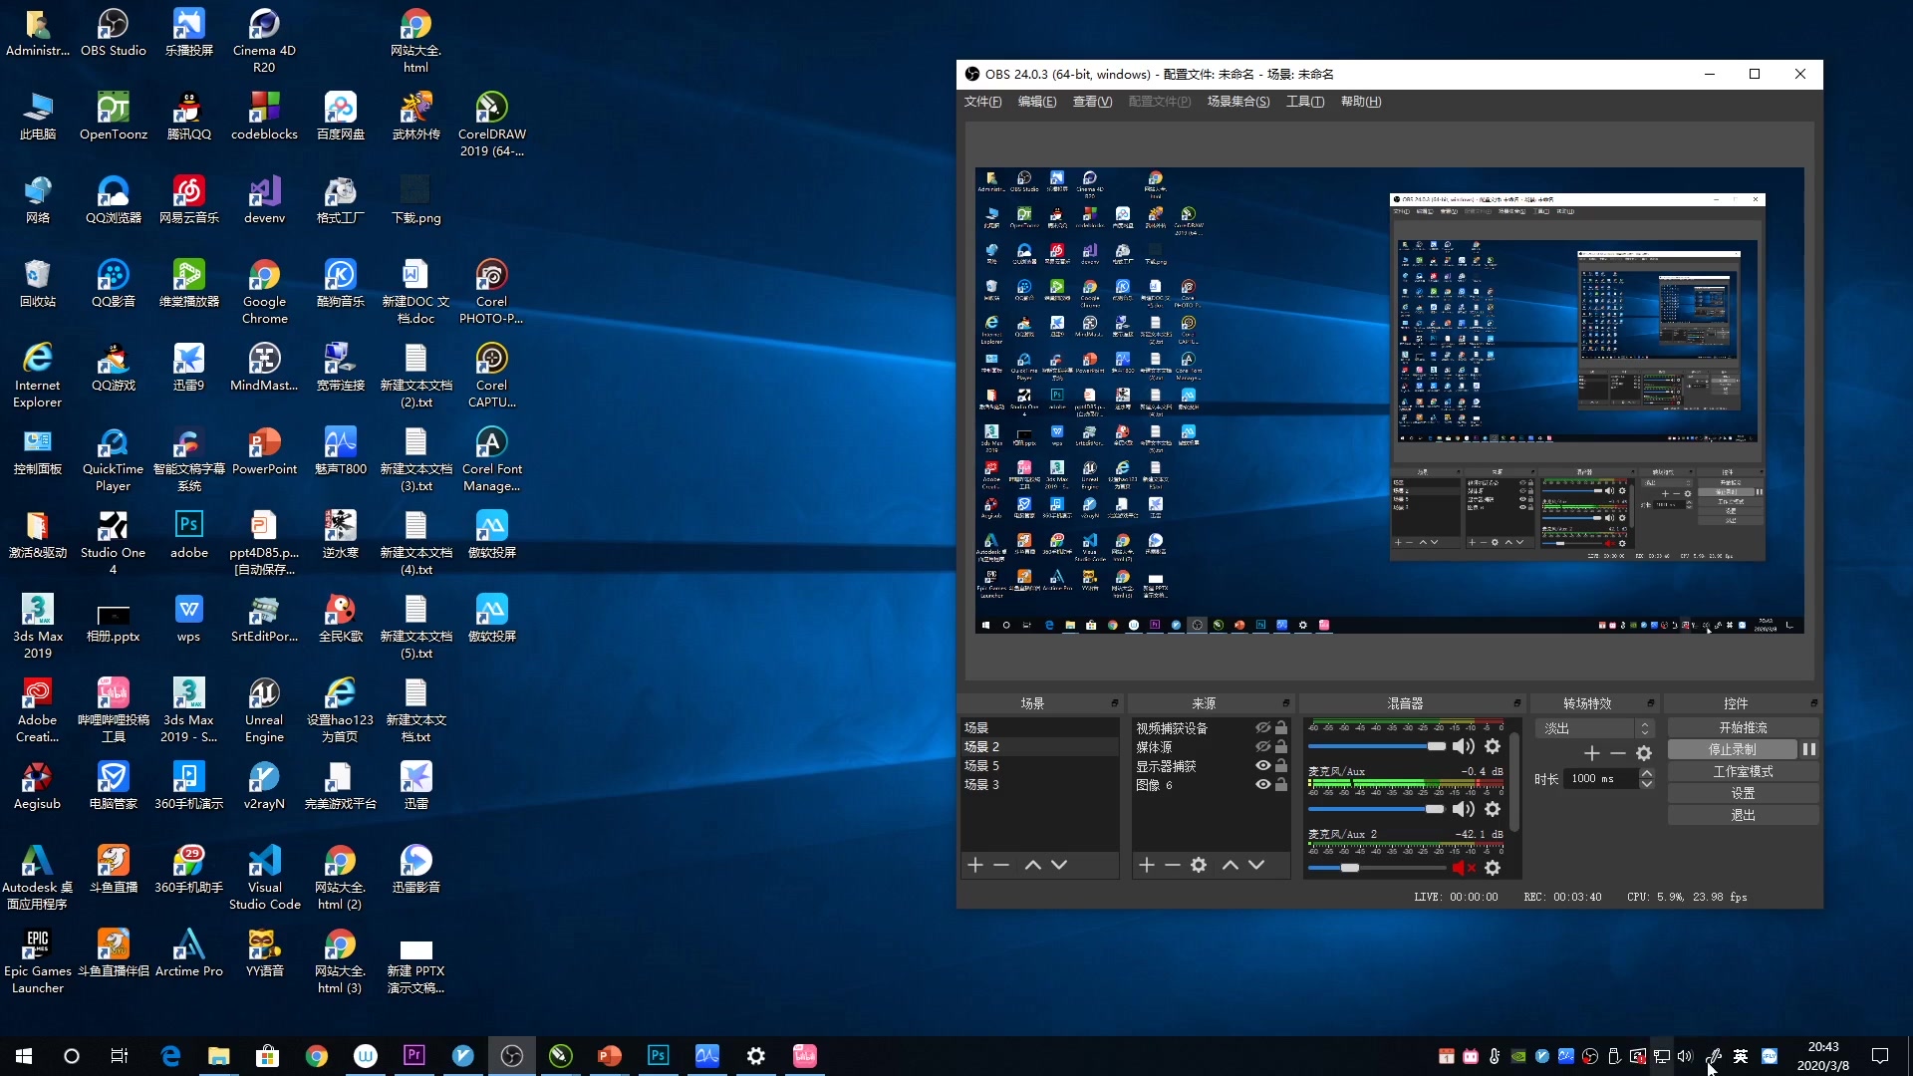Screen dimensions: 1913x1076
Task: Increase 时长 duration with up stepper
Action: coord(1647,773)
